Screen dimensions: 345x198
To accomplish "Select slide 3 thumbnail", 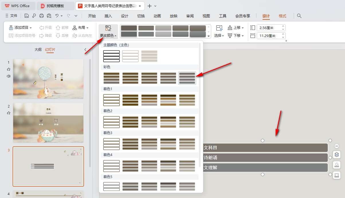I will point(48,167).
